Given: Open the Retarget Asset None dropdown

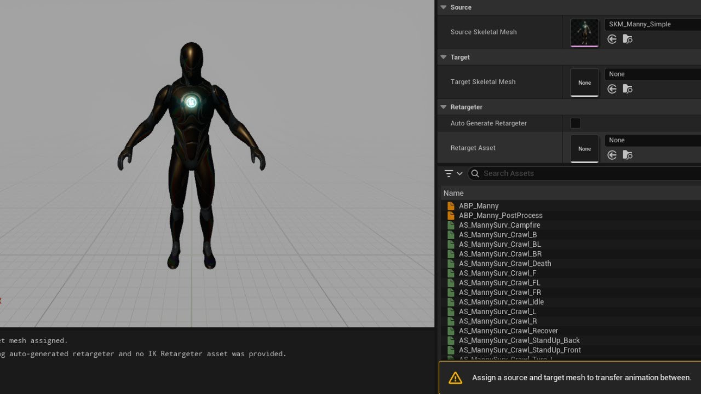Looking at the screenshot, I should pos(653,140).
